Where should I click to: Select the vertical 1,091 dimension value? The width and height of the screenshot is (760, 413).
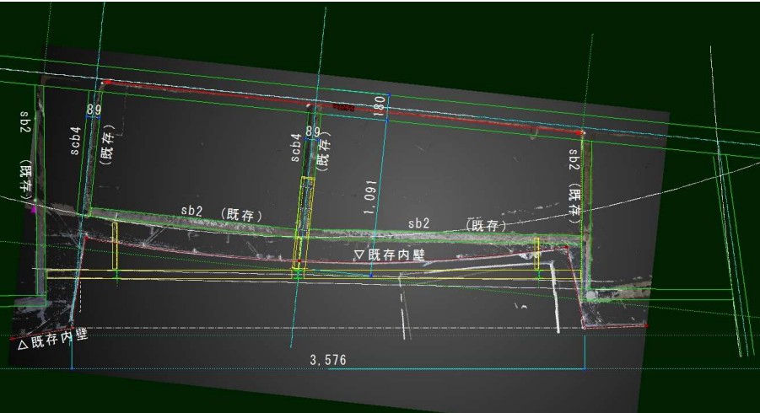(370, 197)
